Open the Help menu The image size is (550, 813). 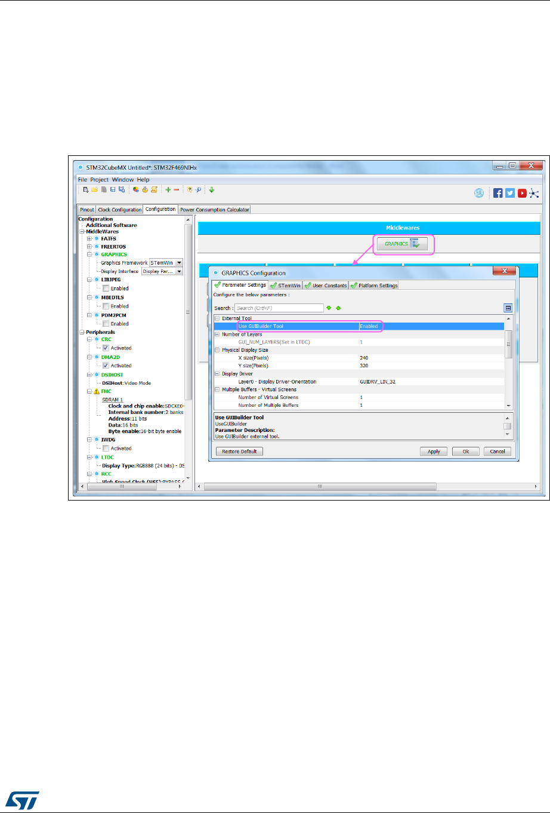pyautogui.click(x=143, y=179)
